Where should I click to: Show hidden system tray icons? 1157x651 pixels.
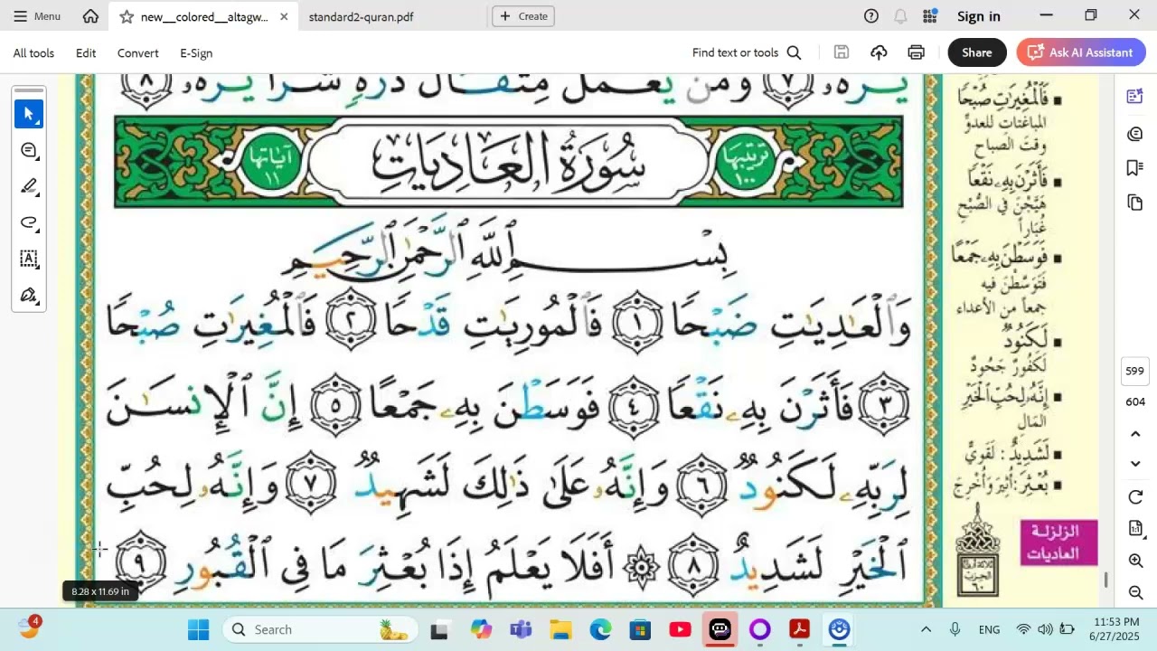pos(926,629)
